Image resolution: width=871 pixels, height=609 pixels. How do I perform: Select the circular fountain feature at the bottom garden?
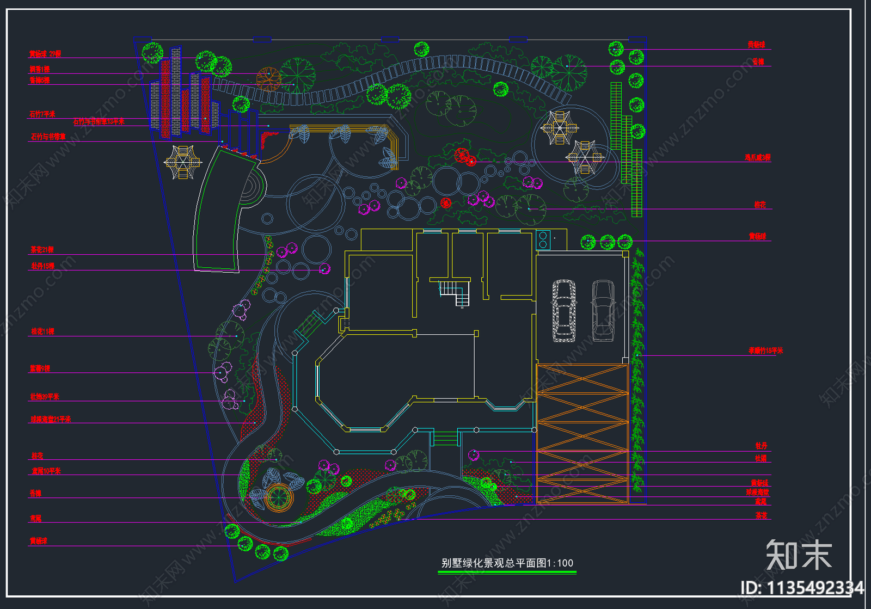[279, 497]
